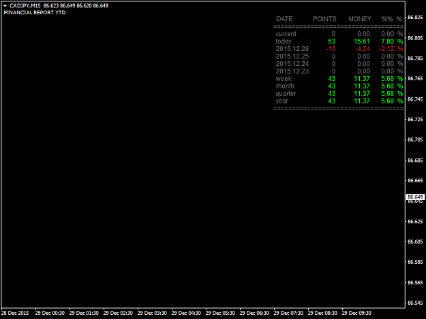Click the today percent value 7.80
The height and width of the screenshot is (319, 426).
pyautogui.click(x=387, y=41)
